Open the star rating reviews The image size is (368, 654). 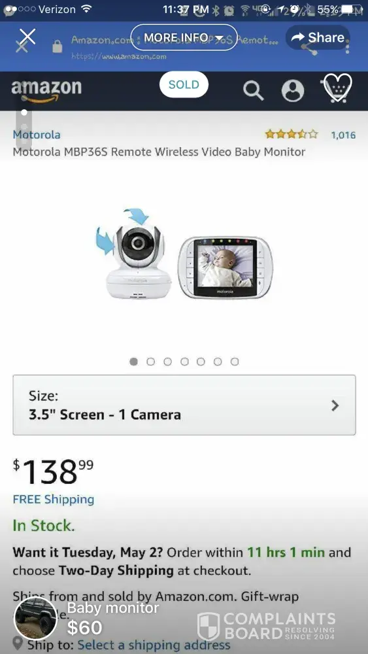[292, 134]
